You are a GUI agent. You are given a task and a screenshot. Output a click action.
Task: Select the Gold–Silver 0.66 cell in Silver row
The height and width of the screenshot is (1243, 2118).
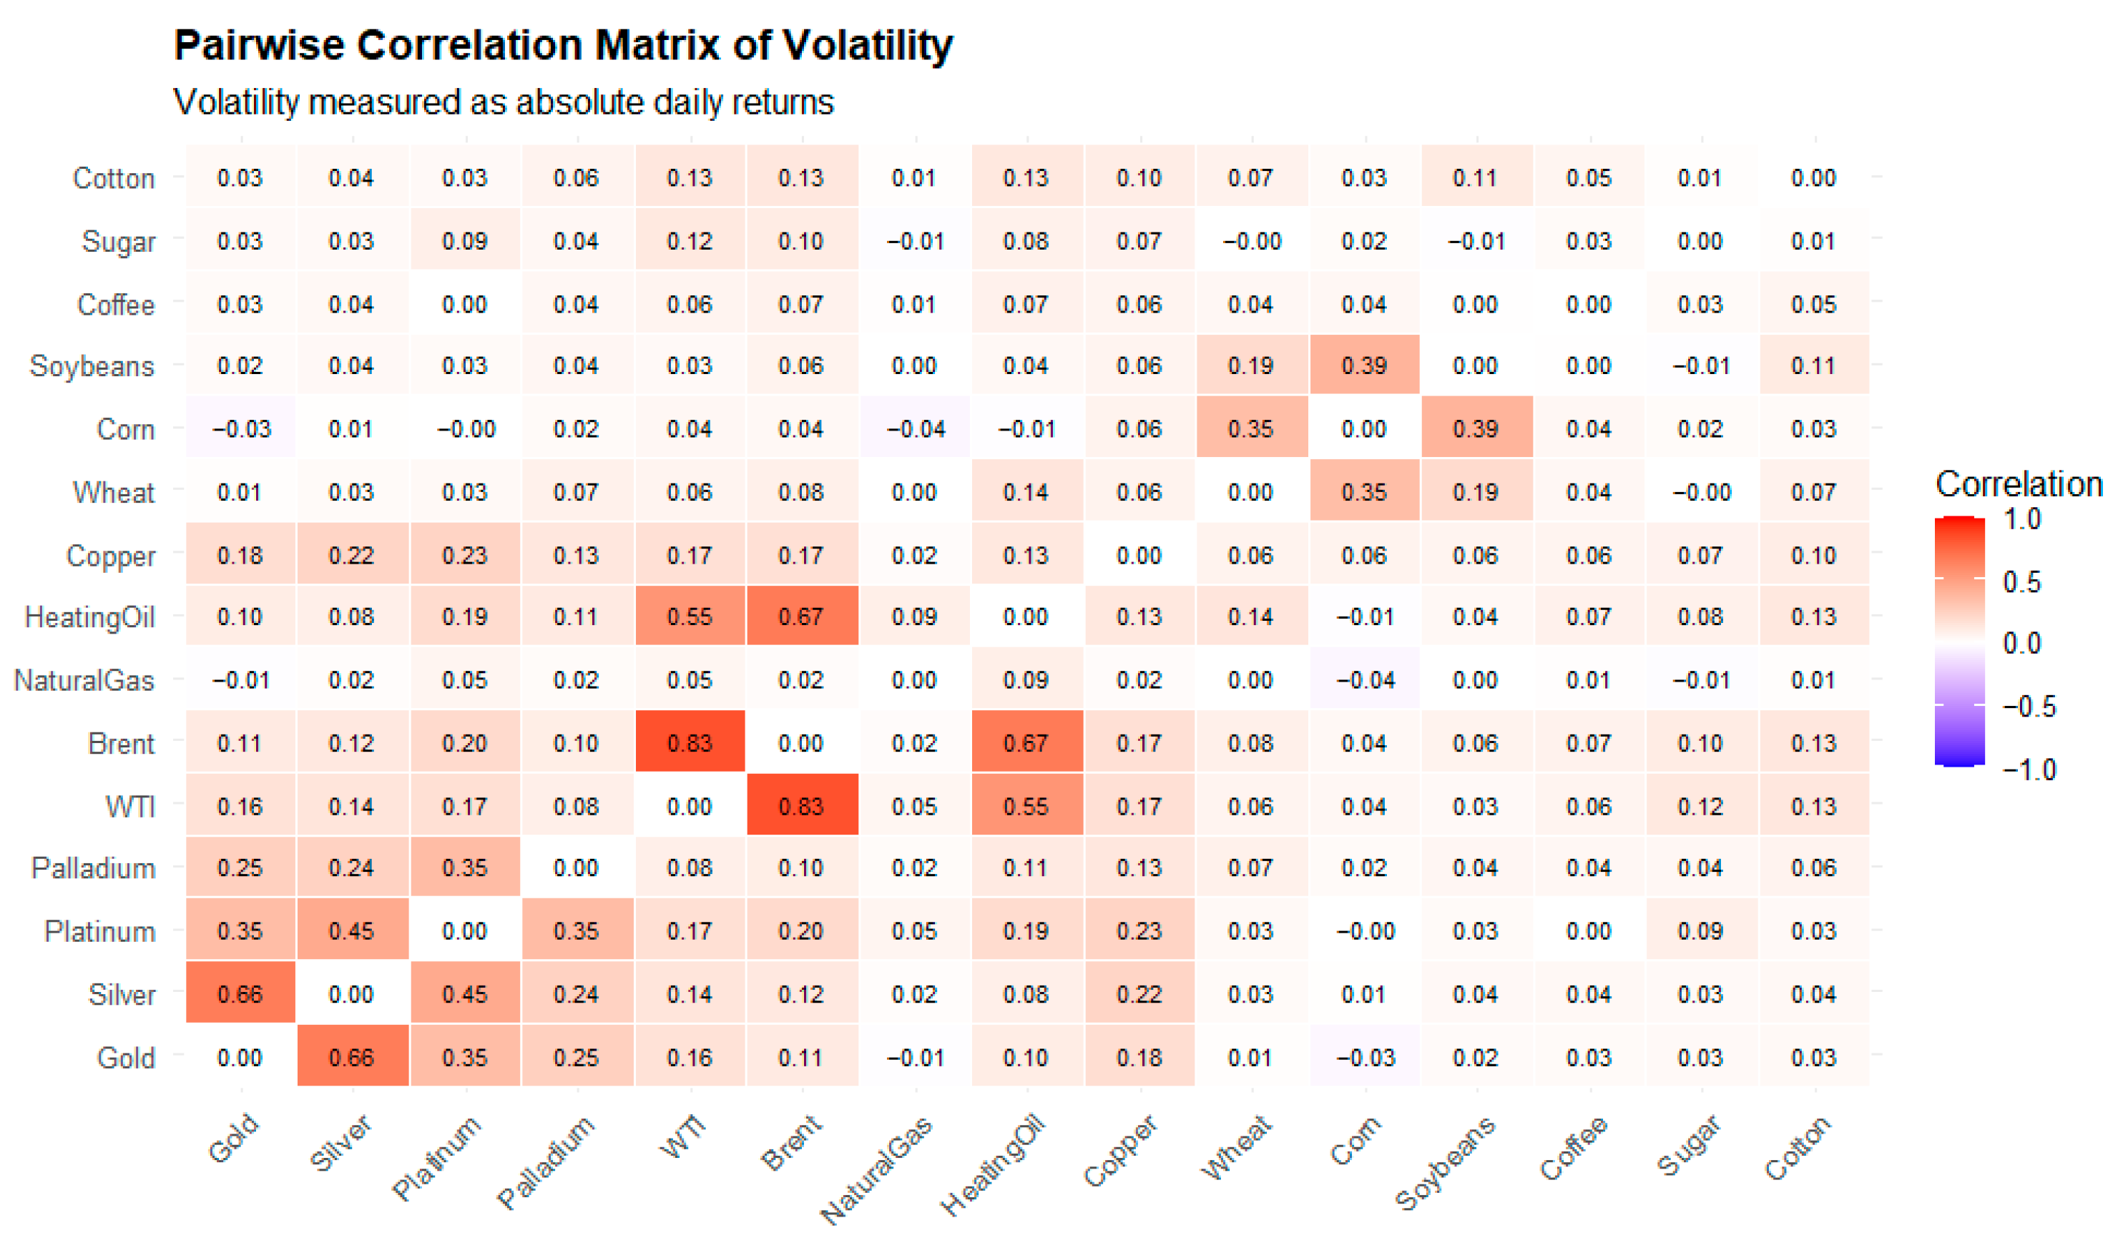pyautogui.click(x=240, y=993)
